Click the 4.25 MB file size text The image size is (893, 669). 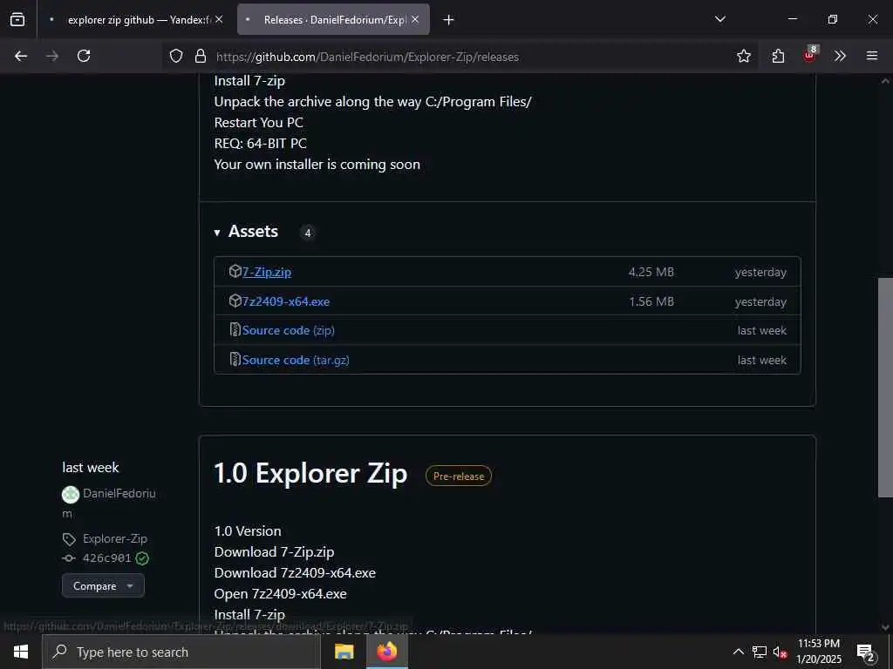651,272
